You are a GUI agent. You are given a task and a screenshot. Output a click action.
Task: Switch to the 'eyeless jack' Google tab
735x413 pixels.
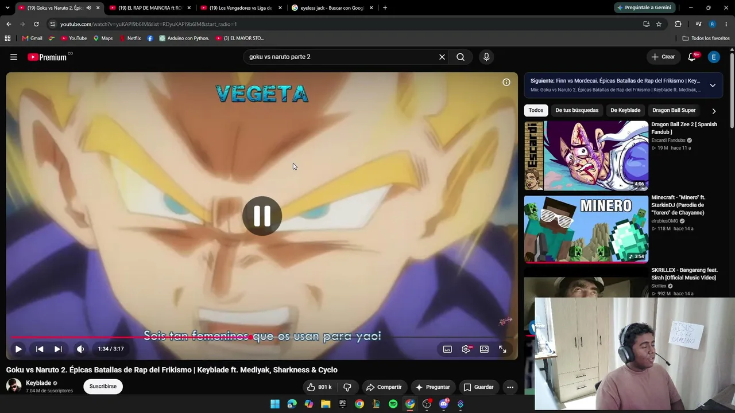coord(332,8)
